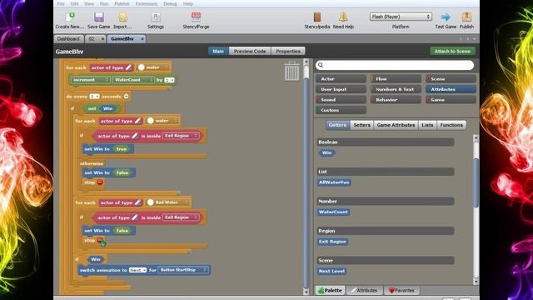Viewport: 533px width, 300px height.
Task: Switch to Preview Code view
Action: [250, 51]
